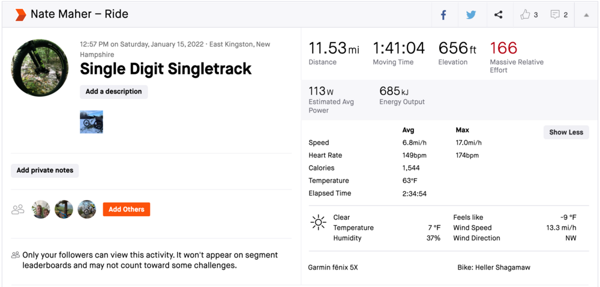Screen dimensions: 600x287
Task: Collapse the activity header with the arrow
Action: point(586,14)
